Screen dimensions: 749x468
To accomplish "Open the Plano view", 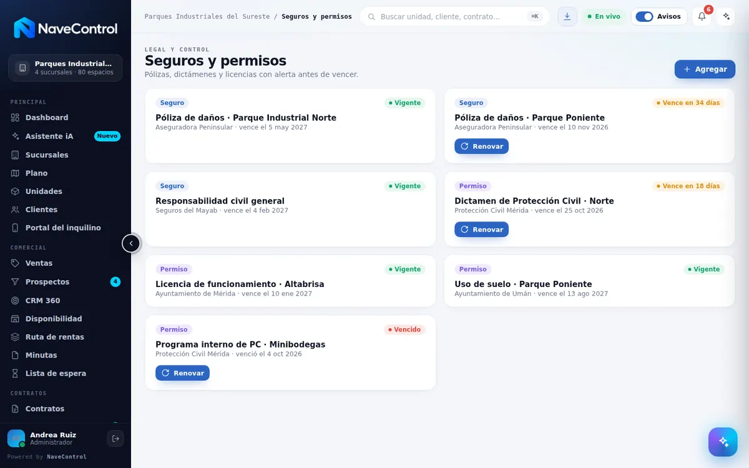I will [x=66, y=173].
